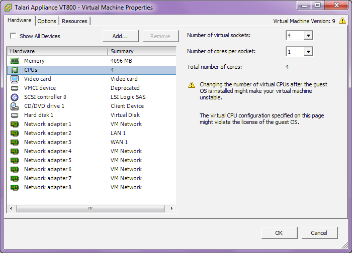Select the Network adapter 7 label
The width and height of the screenshot is (352, 253).
48,178
